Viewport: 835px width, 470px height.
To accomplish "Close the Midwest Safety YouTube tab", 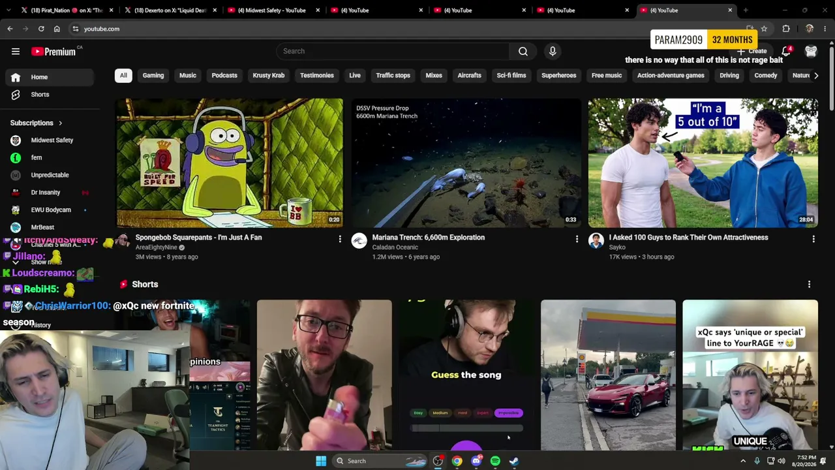I will coord(318,10).
